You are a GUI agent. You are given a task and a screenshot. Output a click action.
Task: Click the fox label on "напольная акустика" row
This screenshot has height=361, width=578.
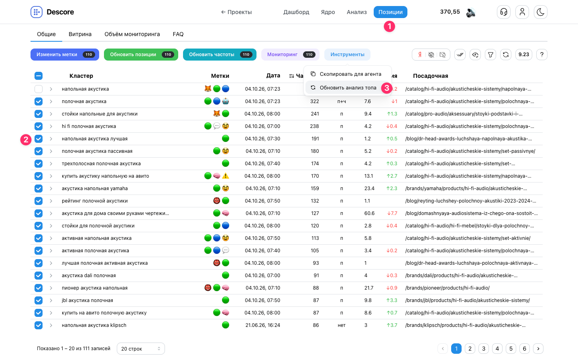pos(208,89)
